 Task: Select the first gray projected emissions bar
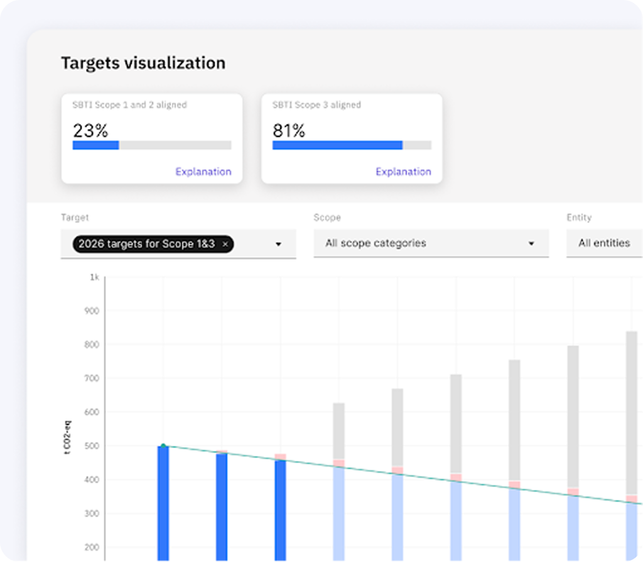(338, 431)
